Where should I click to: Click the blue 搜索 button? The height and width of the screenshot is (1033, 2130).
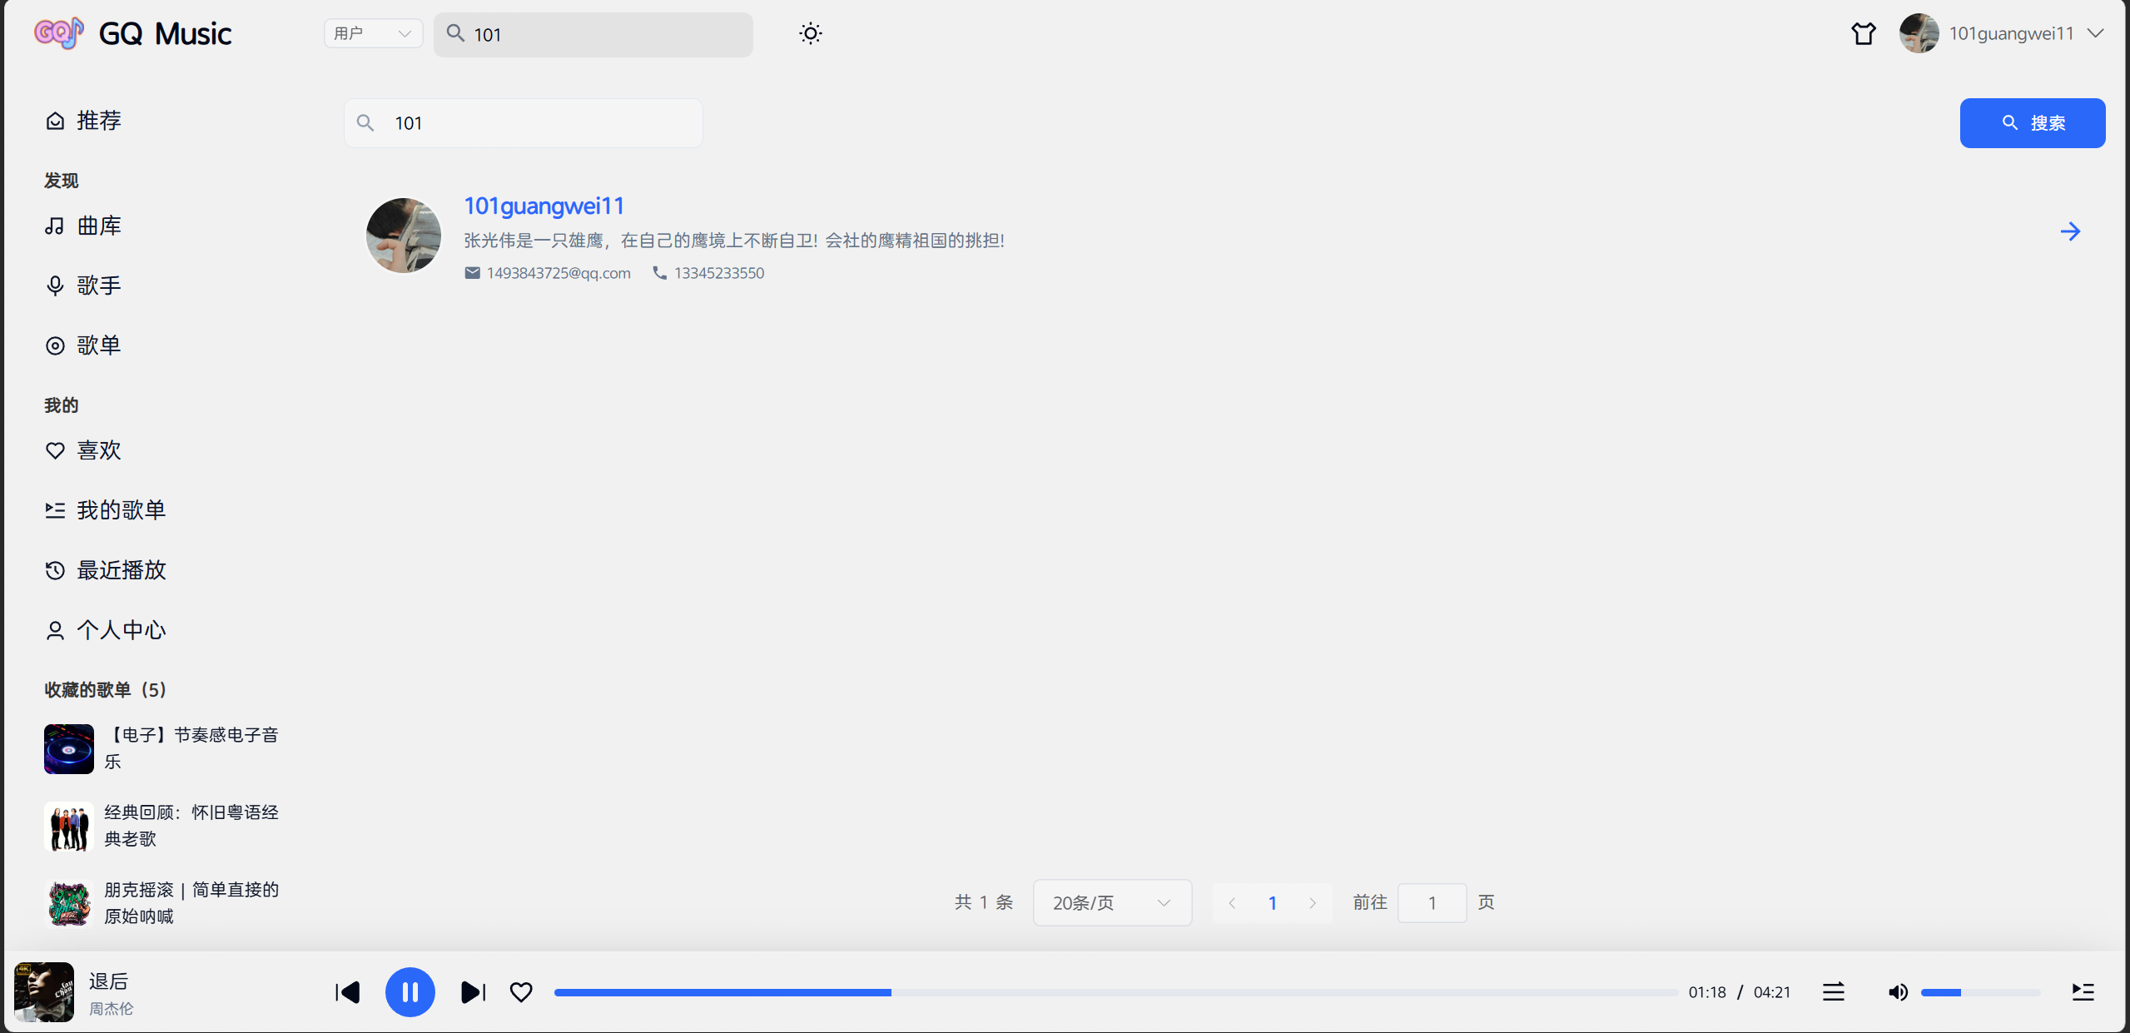[x=2032, y=123]
